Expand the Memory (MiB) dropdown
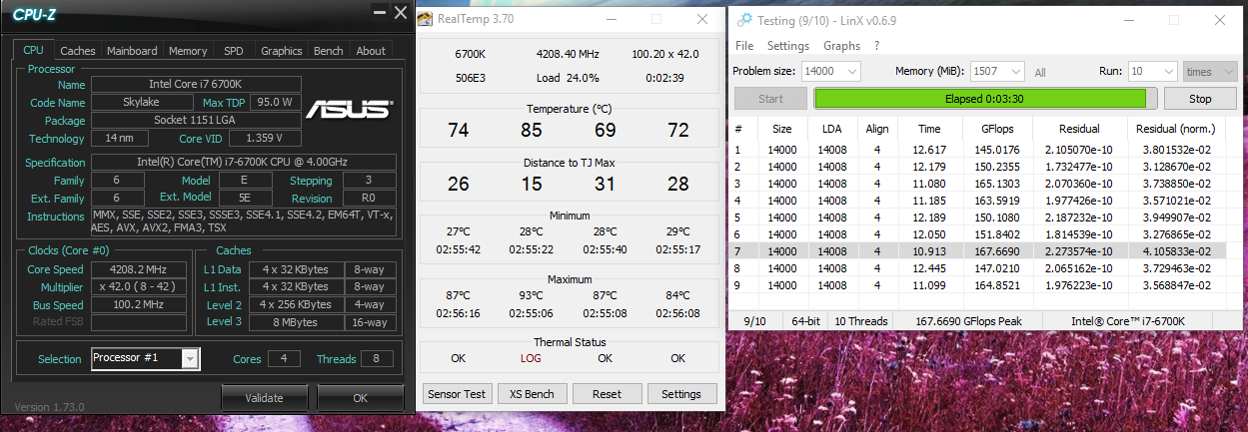 (1015, 72)
